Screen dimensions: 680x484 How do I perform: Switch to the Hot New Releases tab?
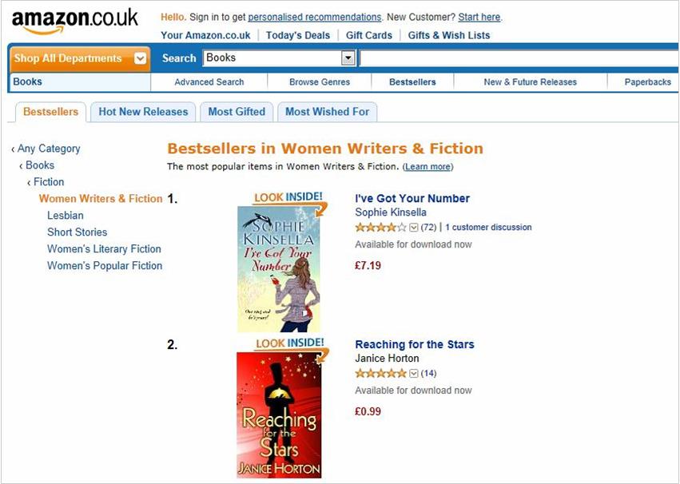pos(143,112)
